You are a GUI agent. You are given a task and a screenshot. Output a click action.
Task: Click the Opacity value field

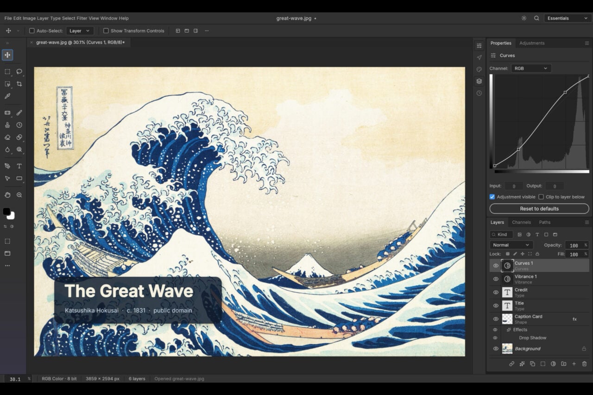(574, 245)
